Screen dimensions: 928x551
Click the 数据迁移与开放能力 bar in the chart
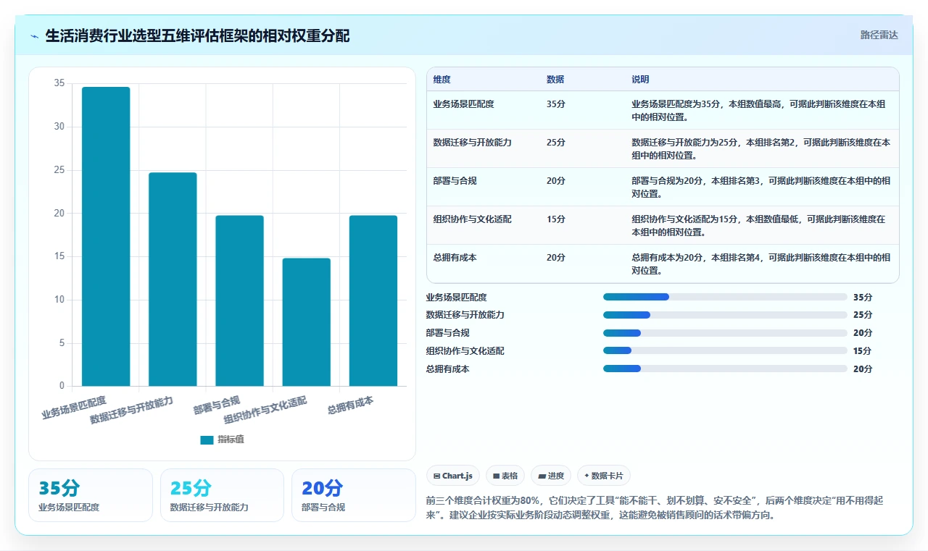click(173, 279)
